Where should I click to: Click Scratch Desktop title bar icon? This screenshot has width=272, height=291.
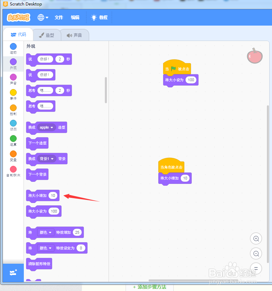5,4
